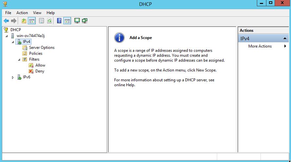Click the Up One Level folder icon
Screen dimensions: 291x162
[x=24, y=21]
